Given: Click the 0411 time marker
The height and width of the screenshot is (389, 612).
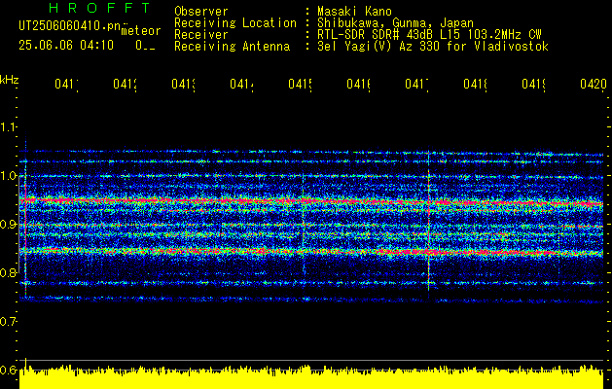Looking at the screenshot, I should point(66,84).
